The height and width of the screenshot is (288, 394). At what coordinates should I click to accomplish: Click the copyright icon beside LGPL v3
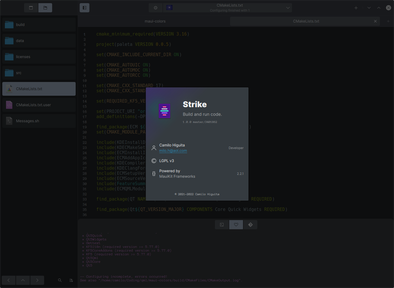pos(154,161)
